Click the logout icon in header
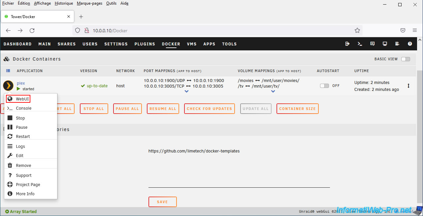Image resolution: width=423 pixels, height=216 pixels. click(x=347, y=44)
